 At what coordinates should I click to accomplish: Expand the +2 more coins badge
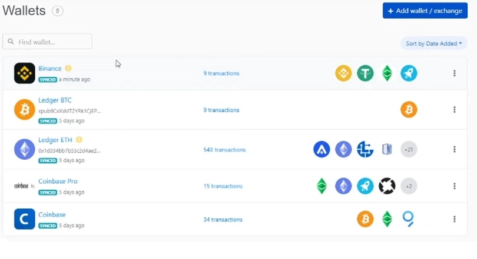pyautogui.click(x=409, y=186)
